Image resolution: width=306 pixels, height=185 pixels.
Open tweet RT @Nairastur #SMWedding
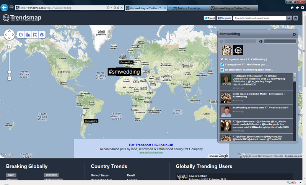click(249, 70)
